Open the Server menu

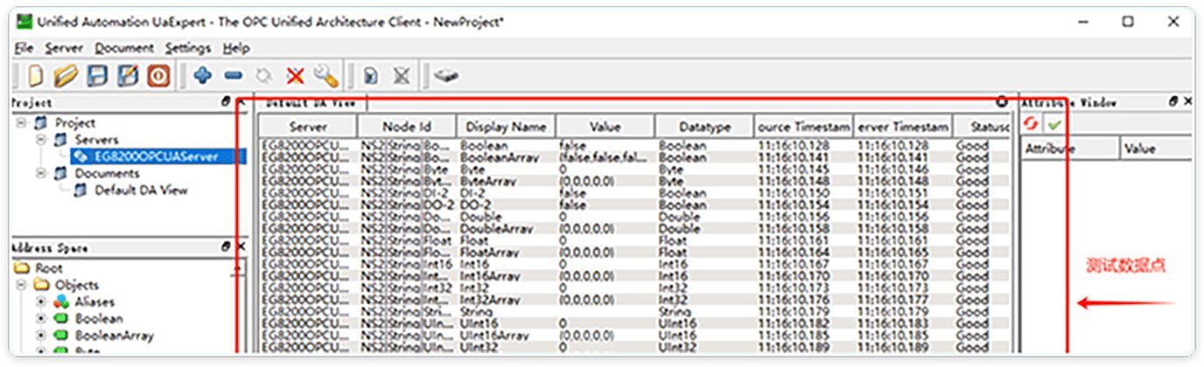pyautogui.click(x=64, y=48)
